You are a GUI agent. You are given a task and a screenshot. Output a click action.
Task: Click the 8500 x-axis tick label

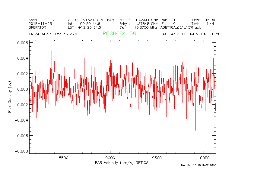tap(64, 158)
